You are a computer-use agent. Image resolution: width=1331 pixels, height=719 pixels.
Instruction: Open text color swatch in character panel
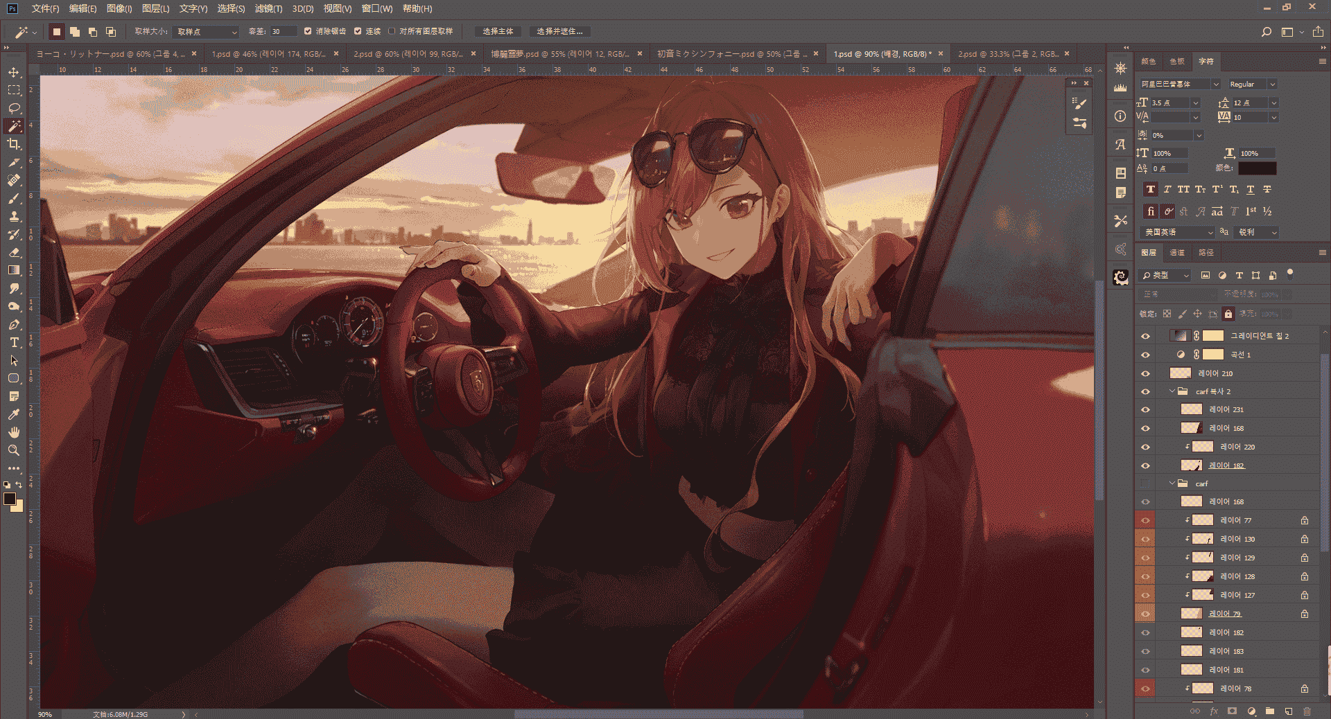pyautogui.click(x=1257, y=168)
